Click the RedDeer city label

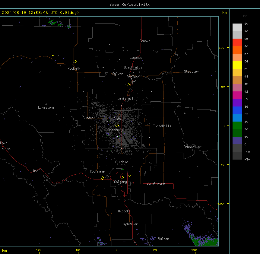[x=133, y=77]
